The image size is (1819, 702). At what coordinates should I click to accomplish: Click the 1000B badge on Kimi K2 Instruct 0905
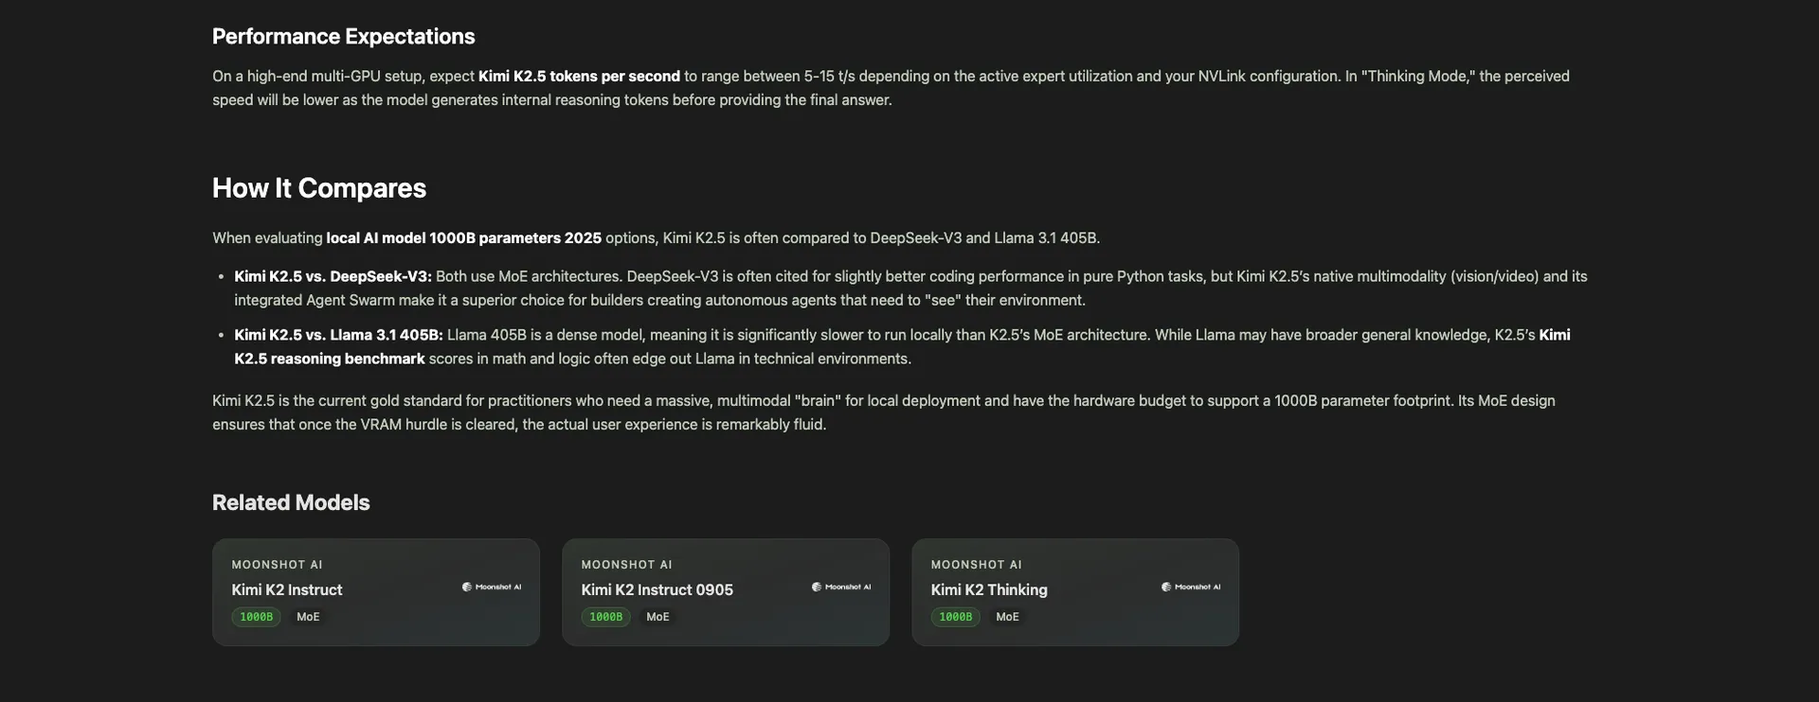click(x=605, y=616)
